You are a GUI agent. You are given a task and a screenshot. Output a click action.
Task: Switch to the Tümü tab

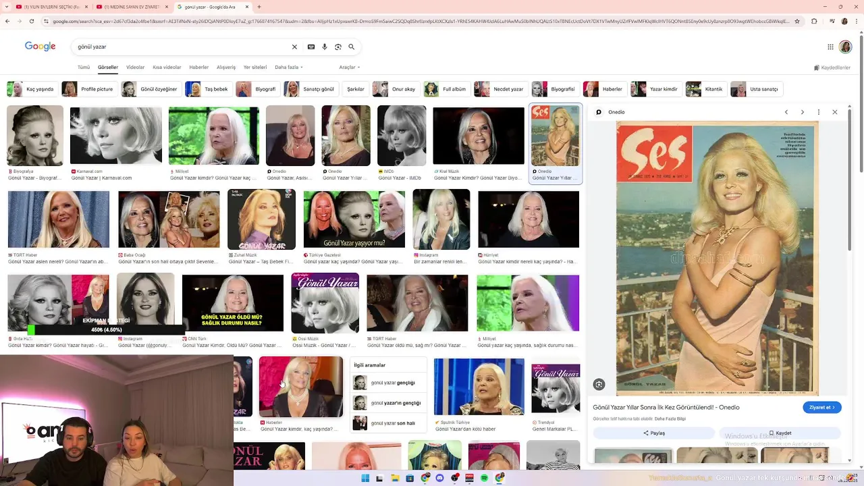click(84, 67)
